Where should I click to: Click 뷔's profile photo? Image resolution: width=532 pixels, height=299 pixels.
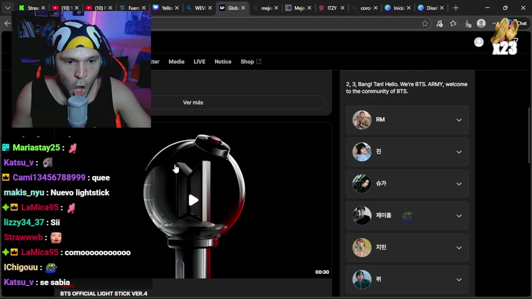tap(362, 279)
